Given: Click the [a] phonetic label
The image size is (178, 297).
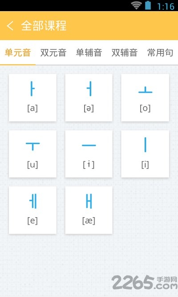Looking at the screenshot, I should coord(32,108).
